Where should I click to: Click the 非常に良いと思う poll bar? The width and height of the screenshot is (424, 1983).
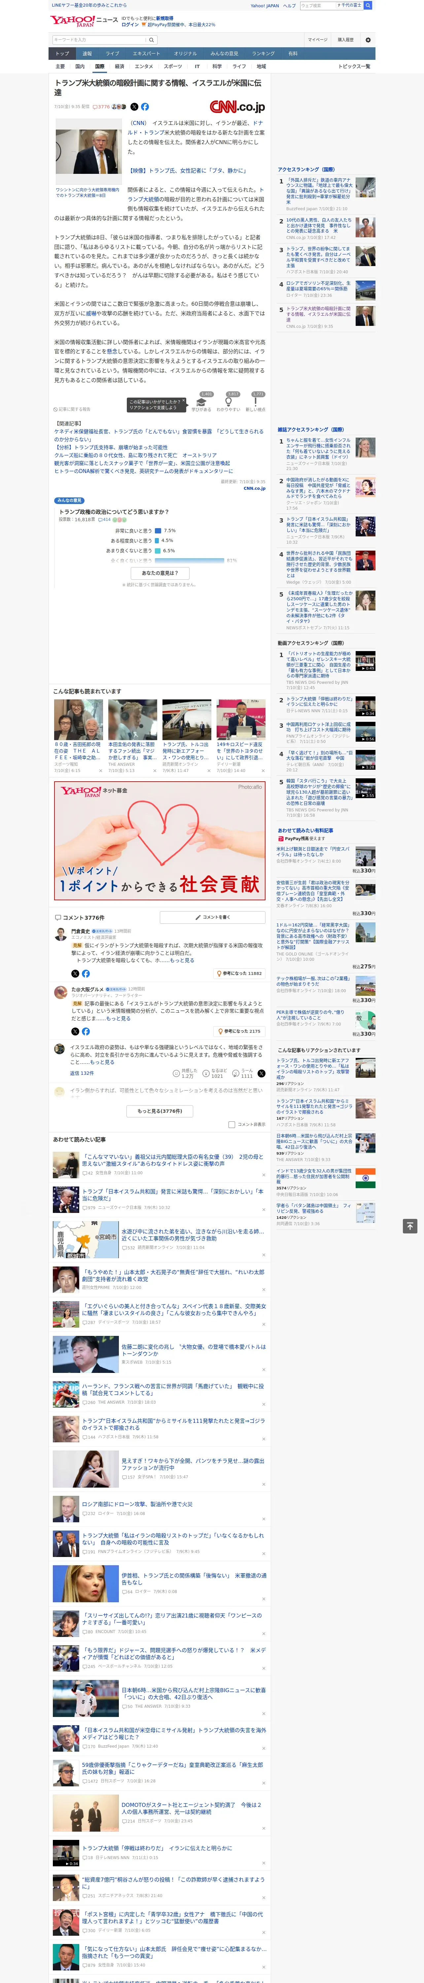click(158, 530)
